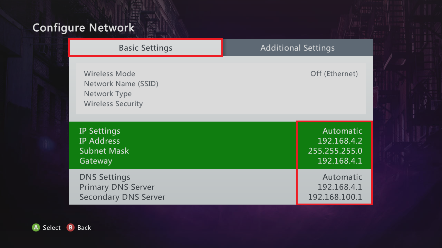Click the Off (Ethernet) wireless mode value

(334, 73)
